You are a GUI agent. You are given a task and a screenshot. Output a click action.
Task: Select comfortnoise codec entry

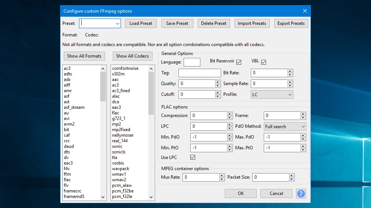tap(125, 68)
